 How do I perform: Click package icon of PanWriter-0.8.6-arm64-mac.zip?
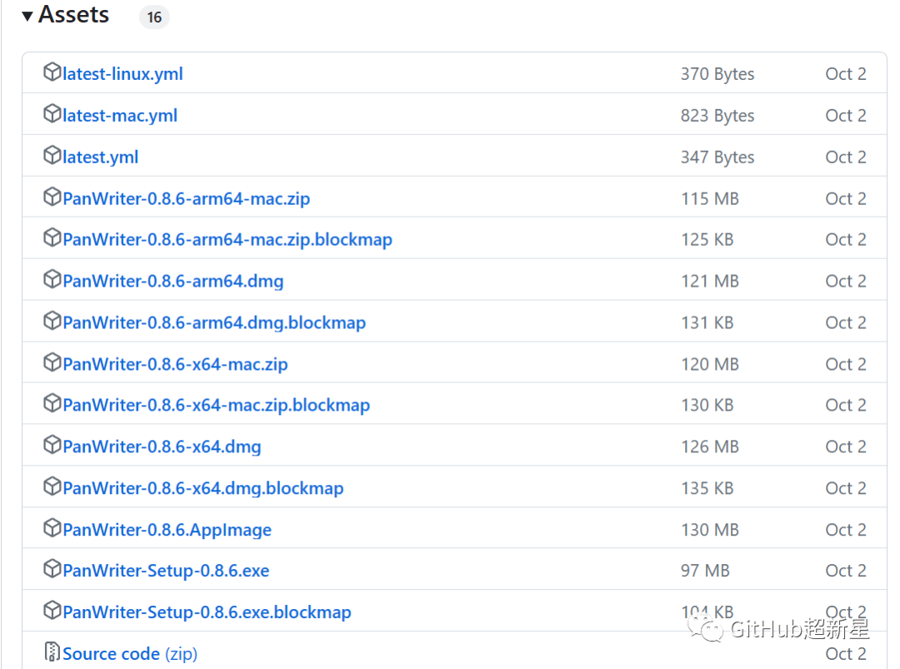(x=52, y=197)
